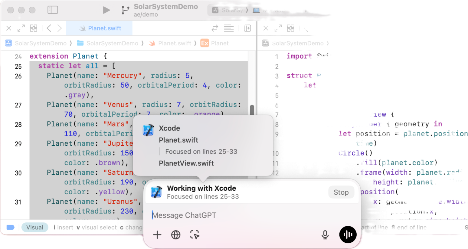Select PlanetView.swift in the Xcode popover
The width and height of the screenshot is (468, 249).
tap(186, 163)
